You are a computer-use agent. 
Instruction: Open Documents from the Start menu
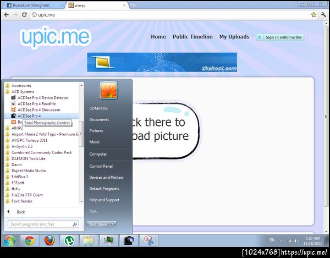(x=99, y=119)
